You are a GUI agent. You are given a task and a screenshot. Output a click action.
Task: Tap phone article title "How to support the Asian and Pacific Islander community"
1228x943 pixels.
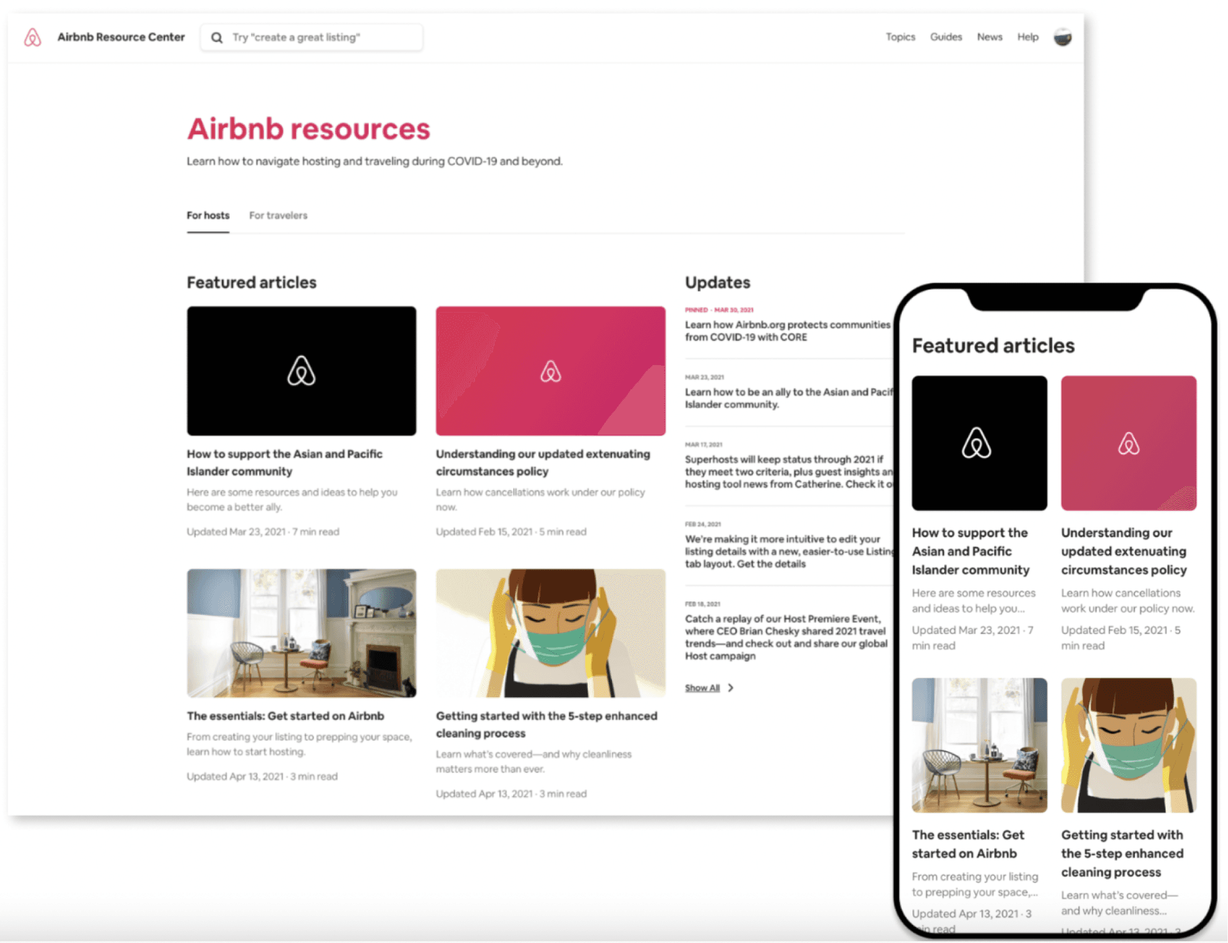click(x=971, y=551)
